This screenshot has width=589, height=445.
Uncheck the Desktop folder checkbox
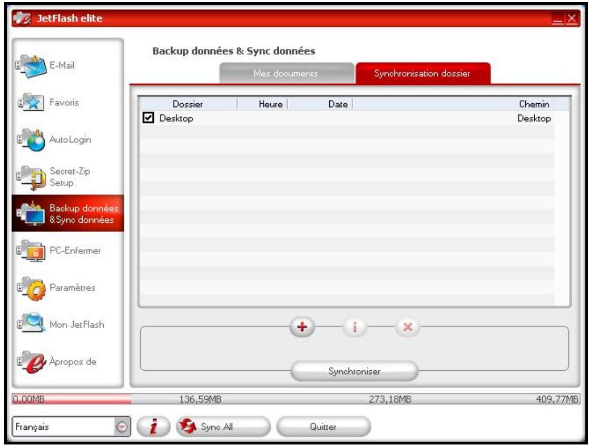pos(149,117)
